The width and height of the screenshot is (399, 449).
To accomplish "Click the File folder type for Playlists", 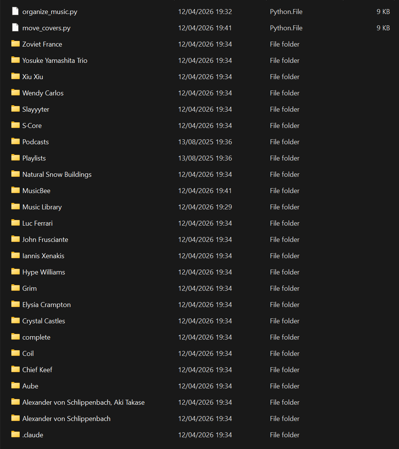I will (x=285, y=158).
